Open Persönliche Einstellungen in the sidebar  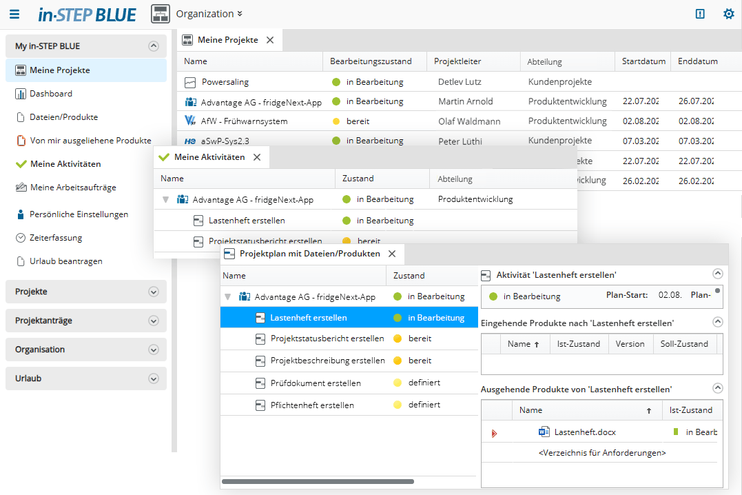click(79, 214)
